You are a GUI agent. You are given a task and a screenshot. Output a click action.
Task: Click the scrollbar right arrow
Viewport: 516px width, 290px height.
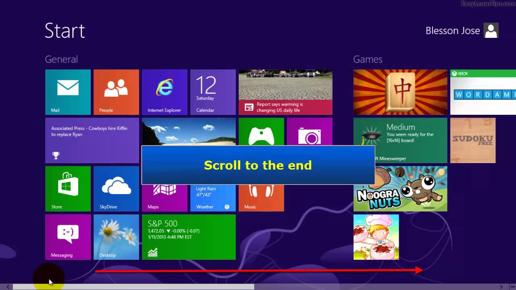coord(501,287)
